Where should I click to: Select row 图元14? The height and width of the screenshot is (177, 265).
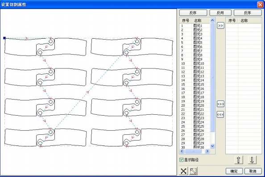click(x=195, y=80)
